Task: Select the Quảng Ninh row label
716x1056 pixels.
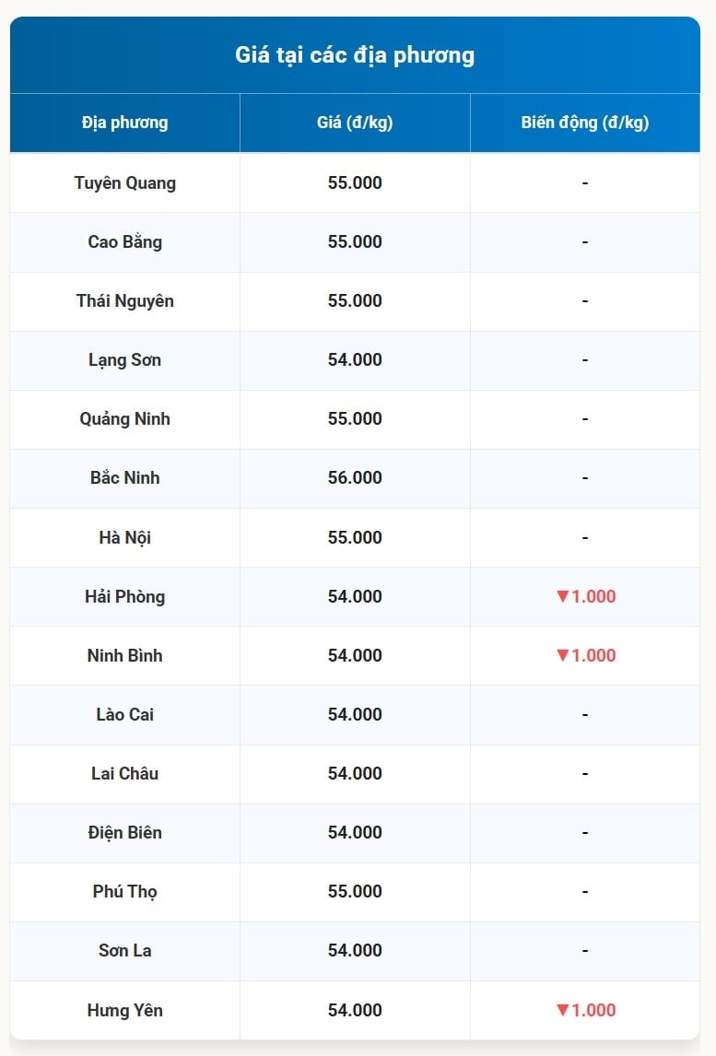Action: (124, 418)
